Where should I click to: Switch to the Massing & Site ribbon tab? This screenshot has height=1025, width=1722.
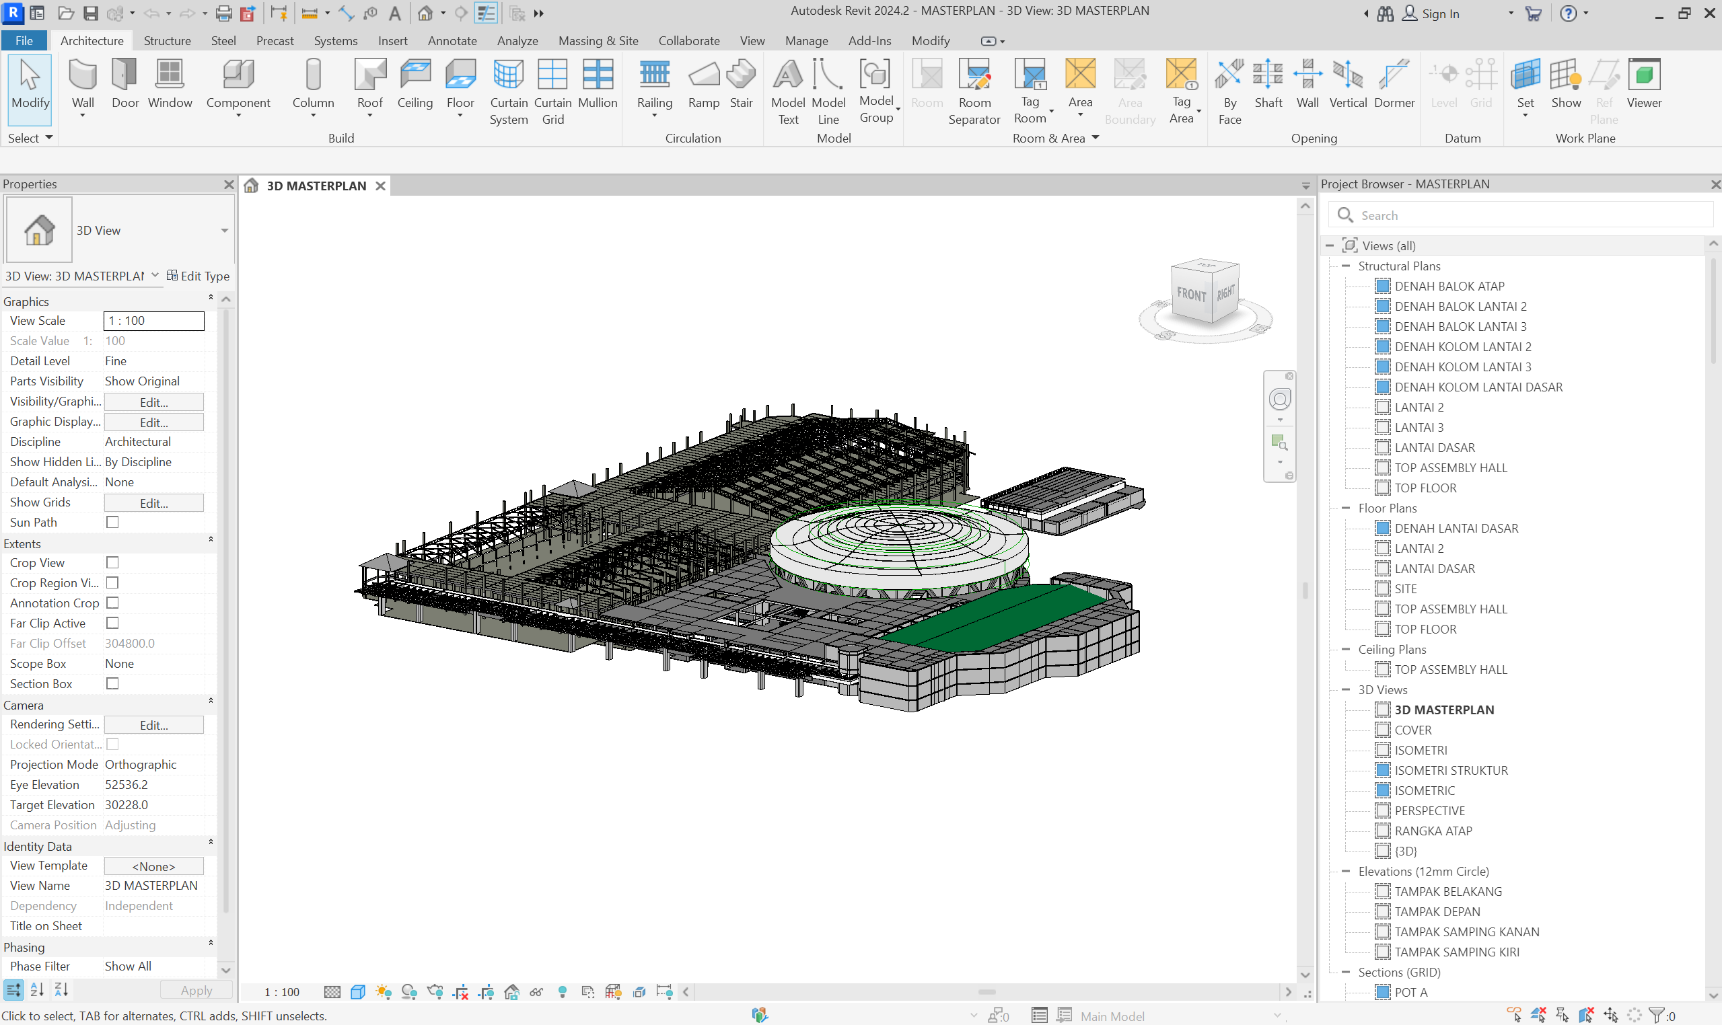(x=598, y=41)
